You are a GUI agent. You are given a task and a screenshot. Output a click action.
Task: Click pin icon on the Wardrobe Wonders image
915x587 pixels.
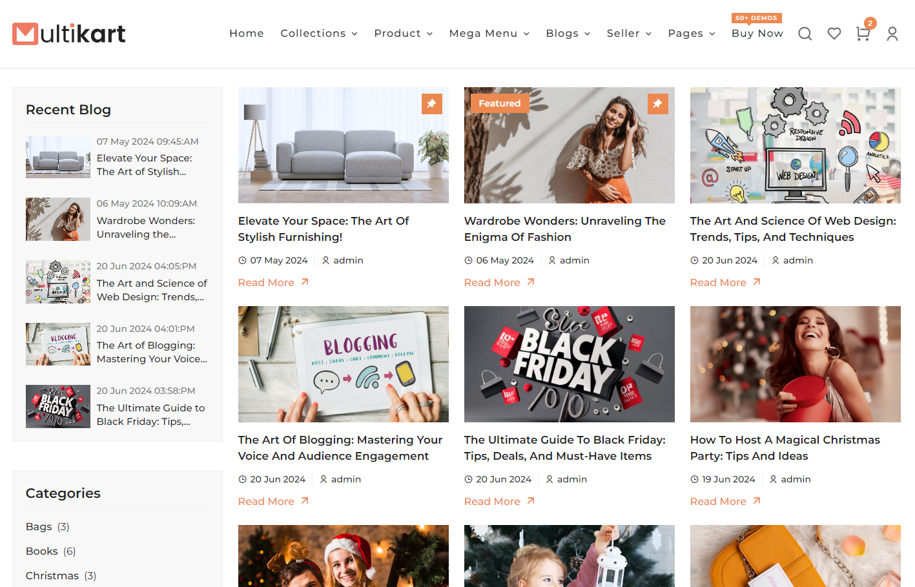[x=657, y=103]
